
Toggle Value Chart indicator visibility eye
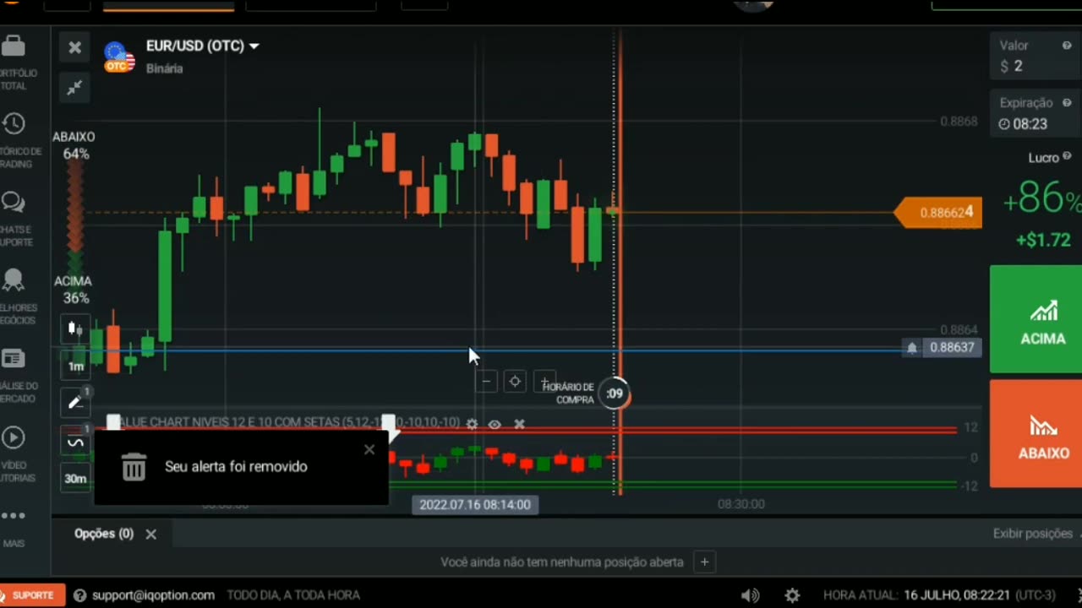[x=495, y=424]
